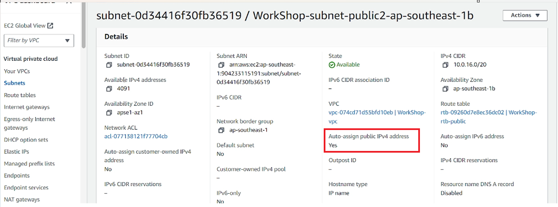Click the subnet ID value subnet-0d34416f30fb36519
The width and height of the screenshot is (558, 207).
click(153, 64)
